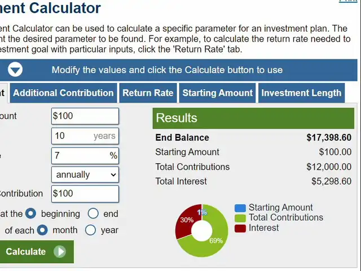Open the Starting Amount tab
361x271 pixels.
point(218,93)
